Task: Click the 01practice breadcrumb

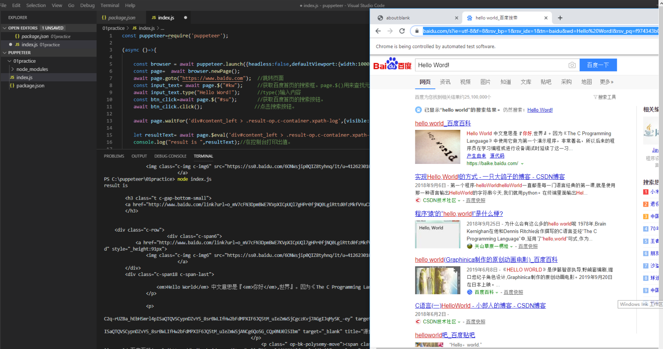Action: (x=113, y=28)
